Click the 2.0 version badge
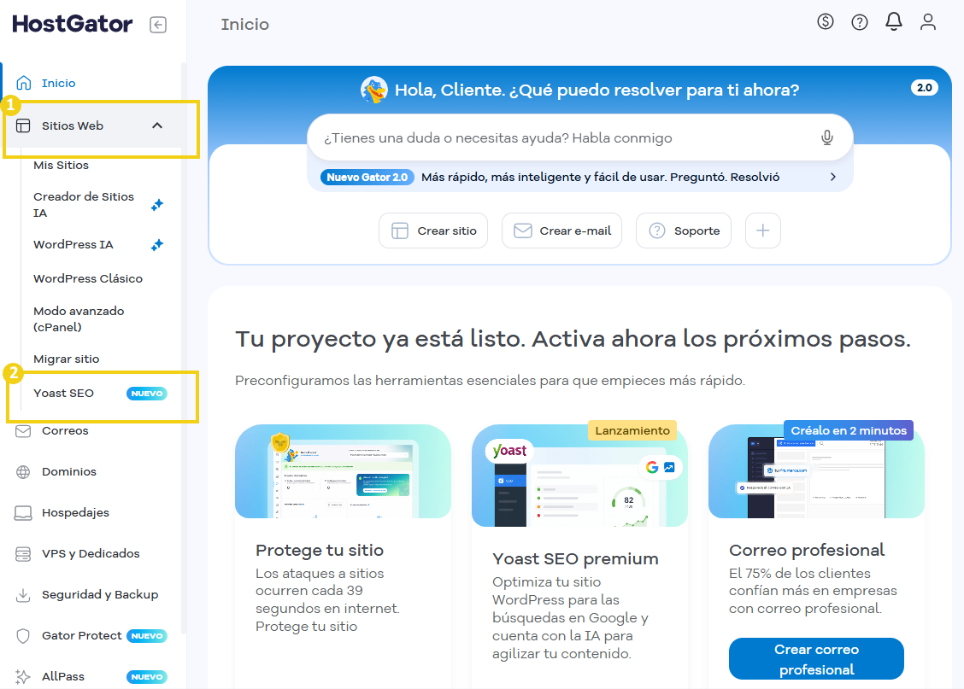 (x=924, y=88)
